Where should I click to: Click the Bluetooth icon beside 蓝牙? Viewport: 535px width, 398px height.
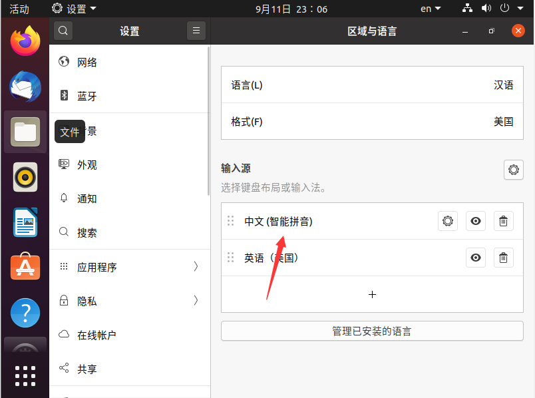pyautogui.click(x=64, y=95)
